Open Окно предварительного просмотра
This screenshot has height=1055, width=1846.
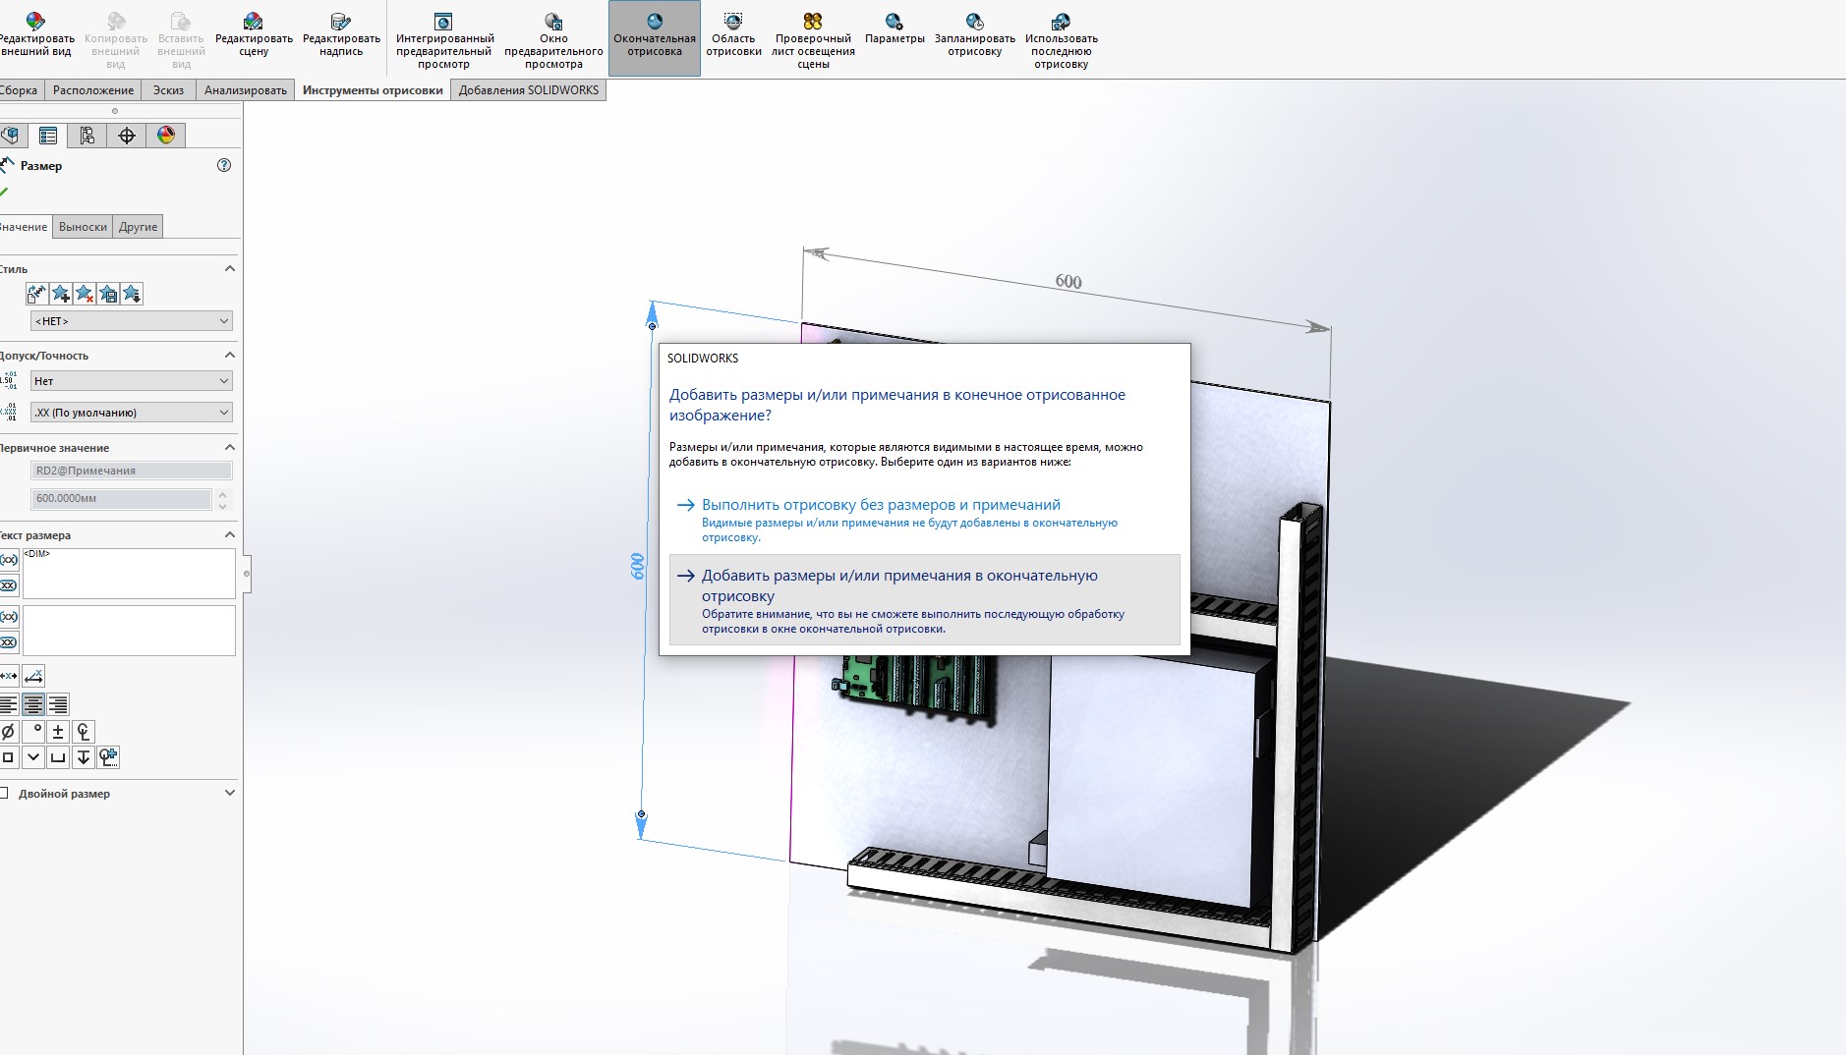(x=553, y=40)
